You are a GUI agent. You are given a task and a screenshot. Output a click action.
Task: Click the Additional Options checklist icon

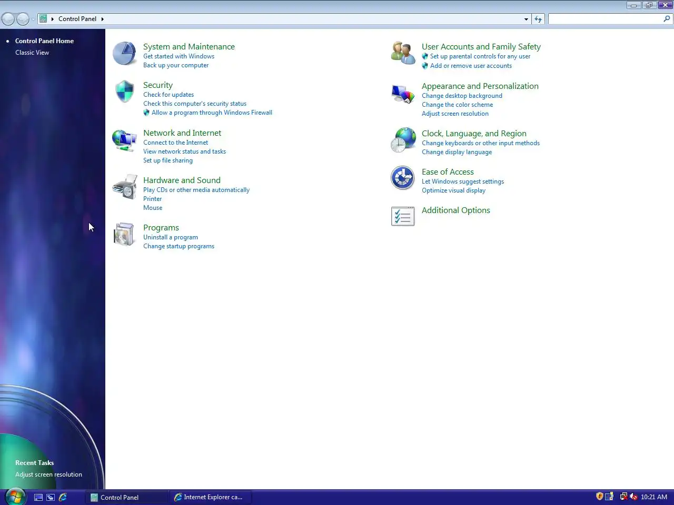tap(403, 216)
